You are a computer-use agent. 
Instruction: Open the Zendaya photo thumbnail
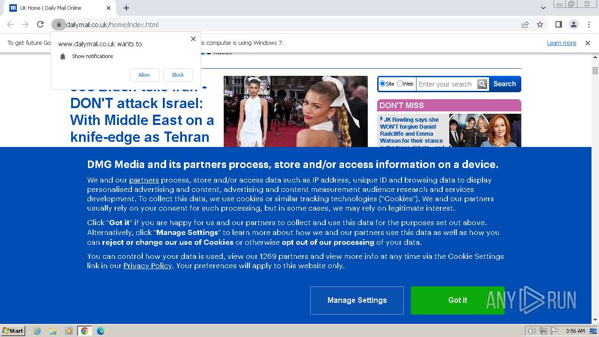point(296,111)
